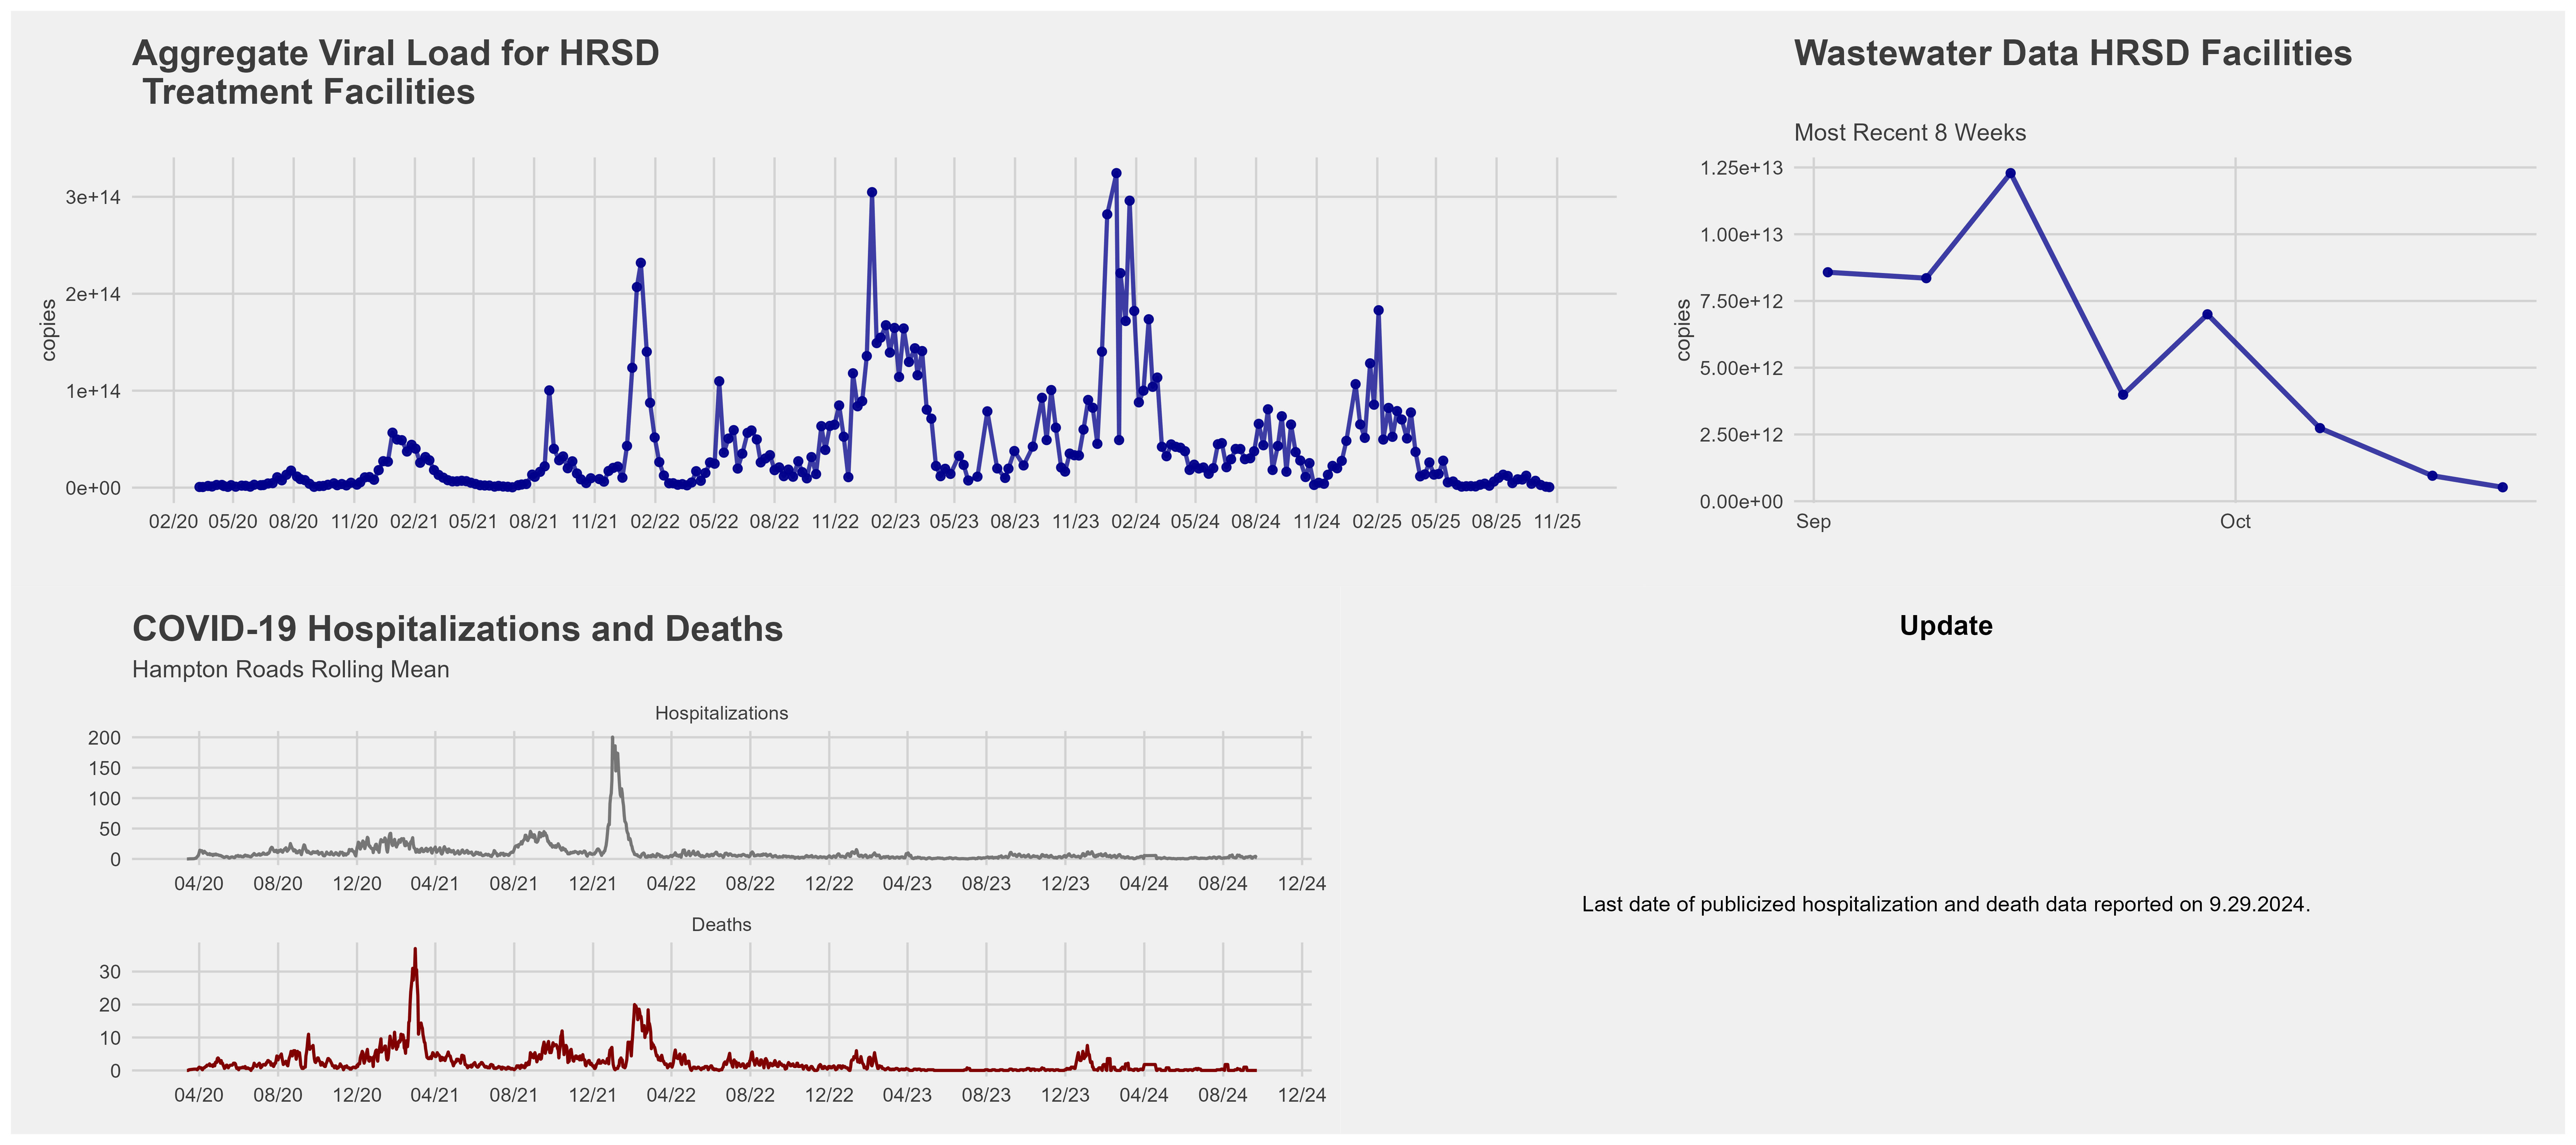The width and height of the screenshot is (2576, 1145).
Task: Click the deaths peak above 30
Action: [x=415, y=950]
